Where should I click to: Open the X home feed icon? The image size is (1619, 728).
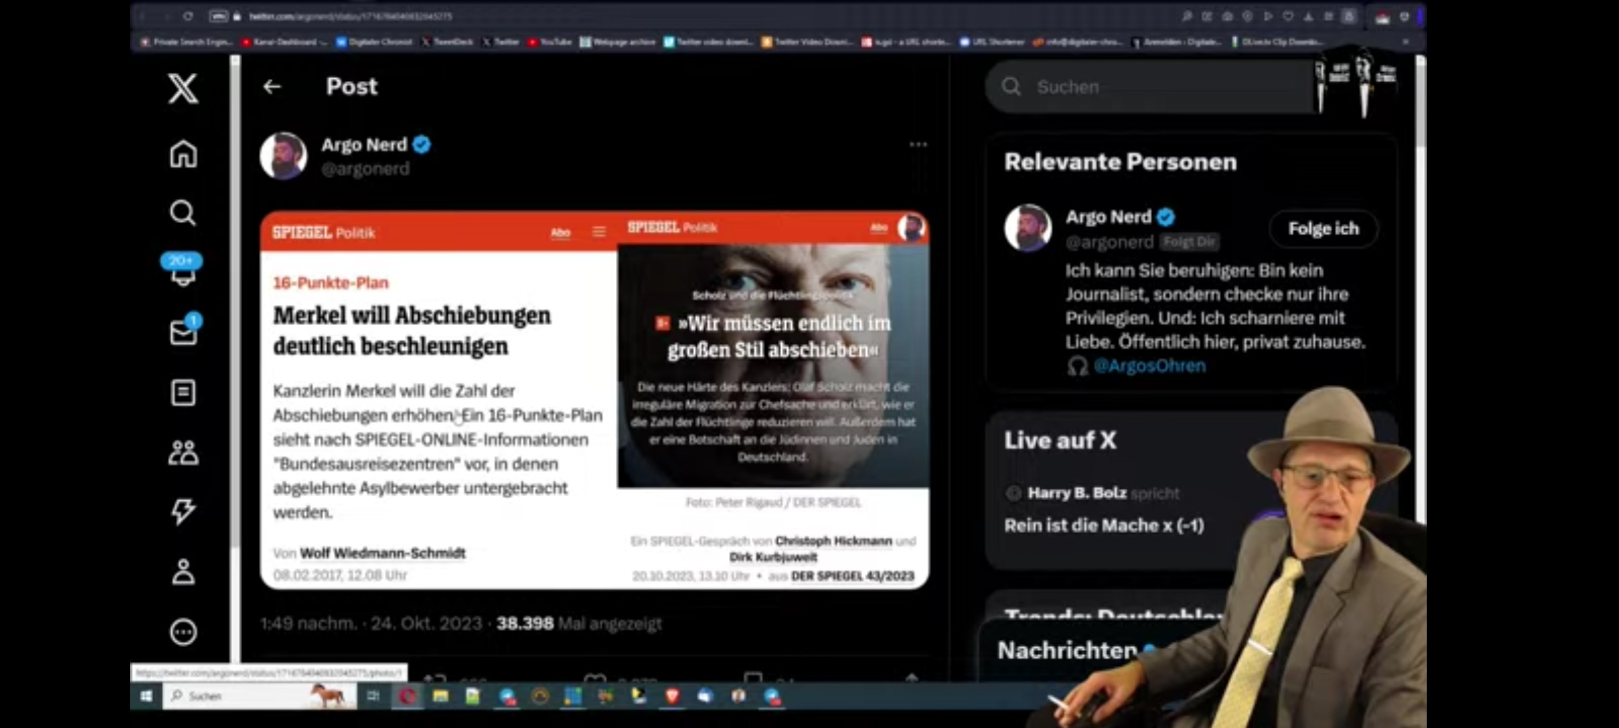point(183,154)
